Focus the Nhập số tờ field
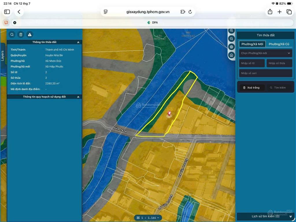Screen dimensions: 296x222 point(252,63)
